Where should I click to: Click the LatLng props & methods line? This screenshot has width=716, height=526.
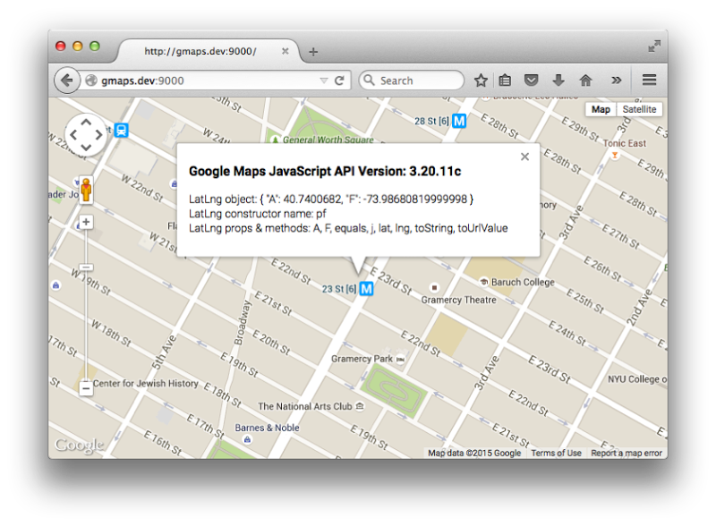pyautogui.click(x=348, y=228)
